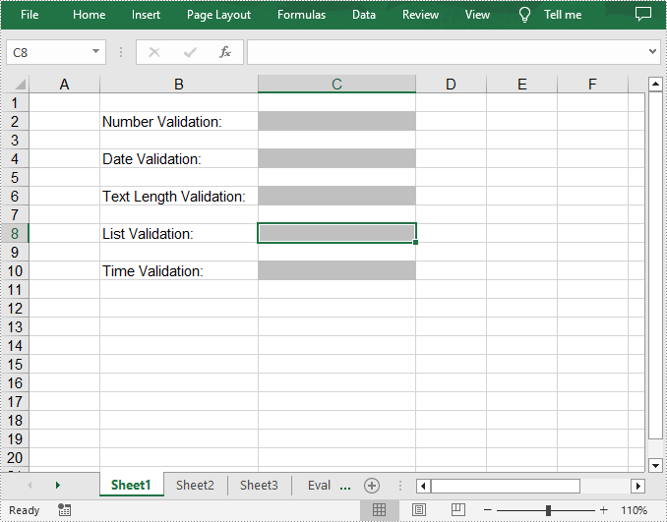Click horizontal scrollbar left arrow
This screenshot has width=667, height=522.
click(423, 486)
